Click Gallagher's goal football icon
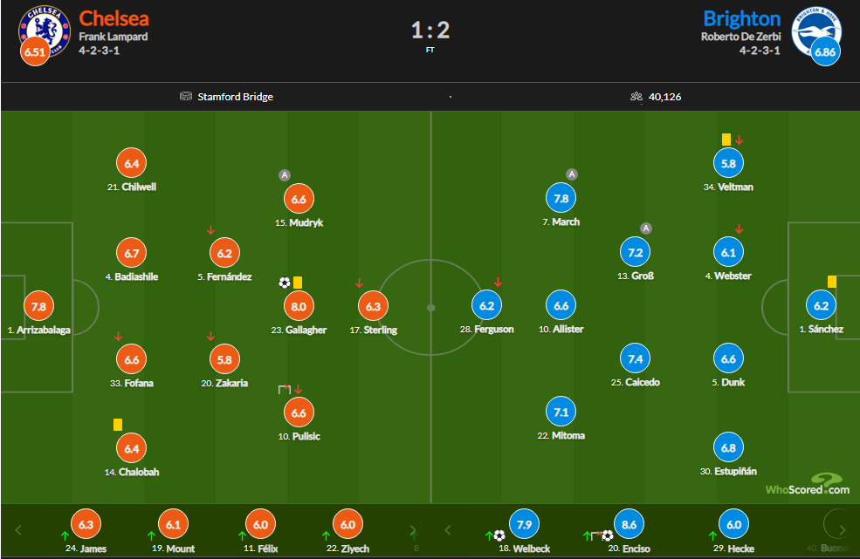Image resolution: width=860 pixels, height=559 pixels. 285,283
